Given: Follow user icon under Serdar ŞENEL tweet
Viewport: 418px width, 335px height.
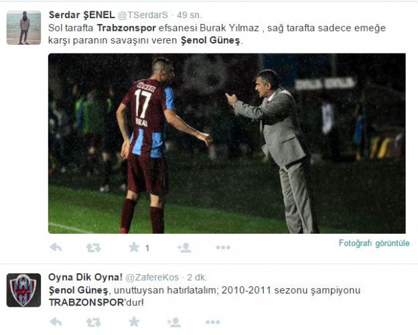Looking at the screenshot, I should coord(184,248).
